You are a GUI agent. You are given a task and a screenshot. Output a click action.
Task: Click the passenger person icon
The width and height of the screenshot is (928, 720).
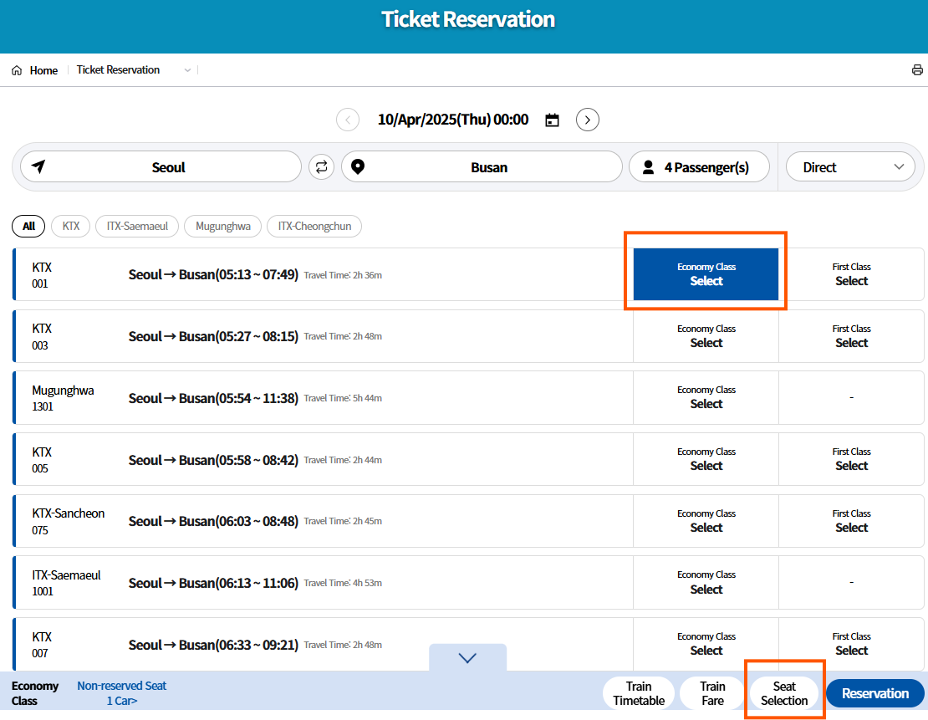647,166
